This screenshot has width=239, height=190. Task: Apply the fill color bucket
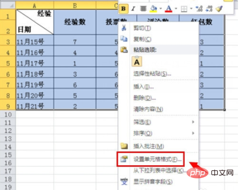point(153,8)
